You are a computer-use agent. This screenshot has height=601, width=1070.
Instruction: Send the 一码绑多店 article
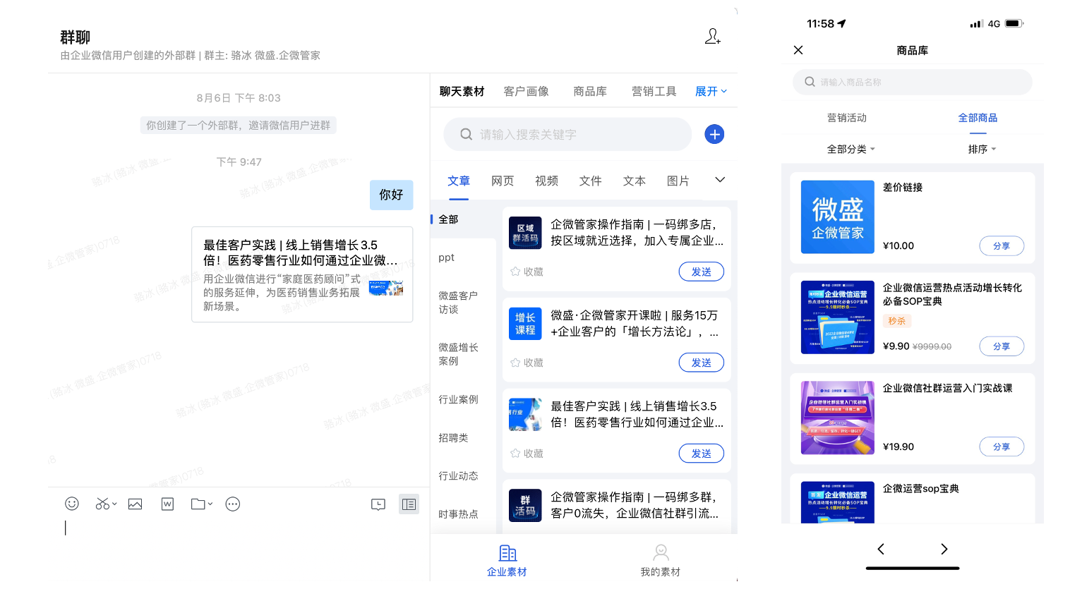pyautogui.click(x=701, y=272)
